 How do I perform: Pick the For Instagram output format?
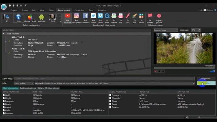coord(76,19)
